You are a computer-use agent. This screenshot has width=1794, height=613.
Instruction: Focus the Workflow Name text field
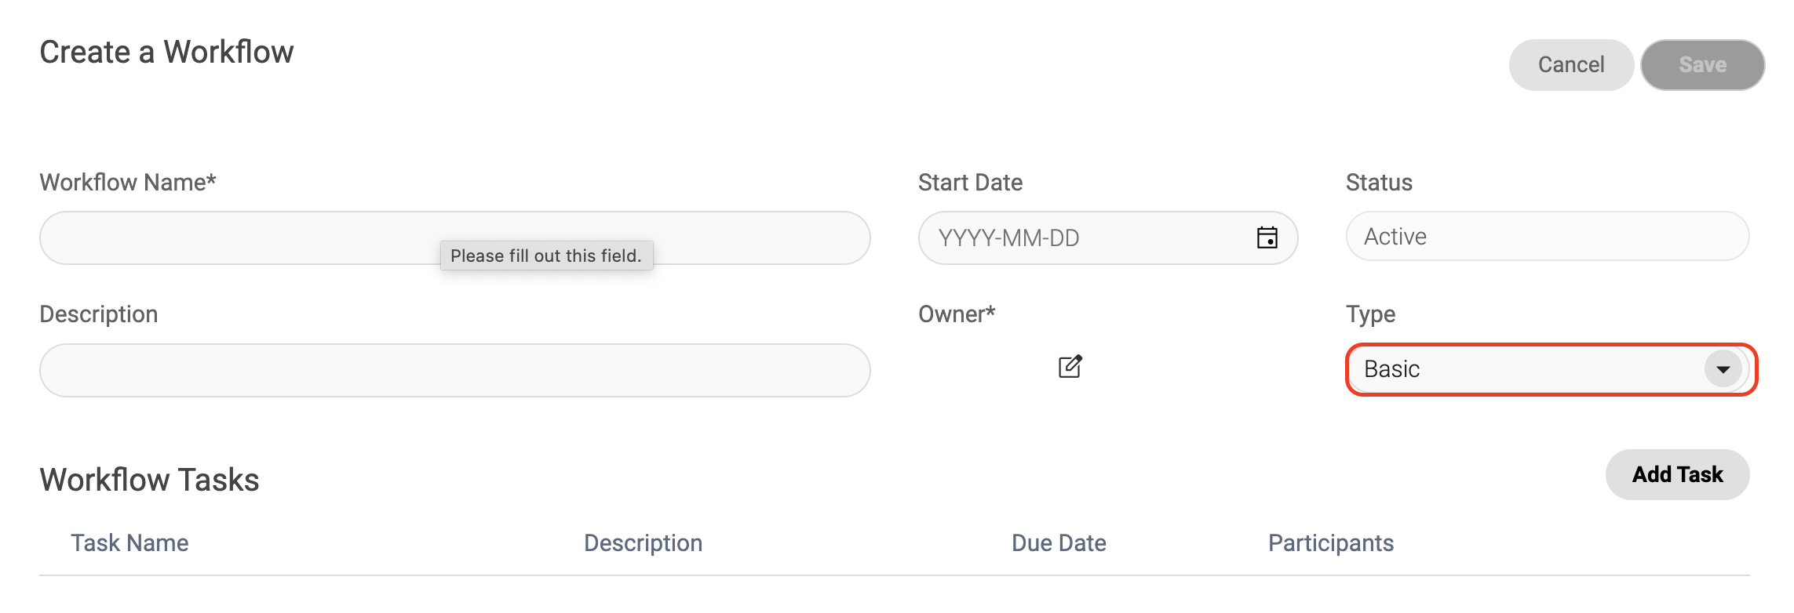[x=235, y=238]
